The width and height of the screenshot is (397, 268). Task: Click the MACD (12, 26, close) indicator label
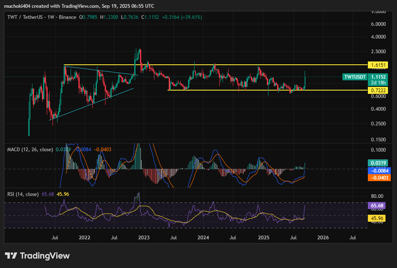[x=30, y=150]
